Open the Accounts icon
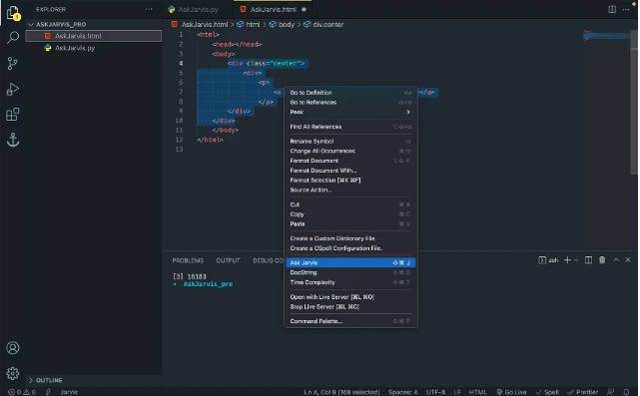The height and width of the screenshot is (396, 640). [13, 348]
